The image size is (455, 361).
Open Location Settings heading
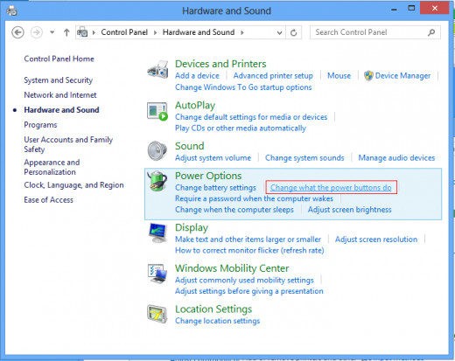(213, 309)
